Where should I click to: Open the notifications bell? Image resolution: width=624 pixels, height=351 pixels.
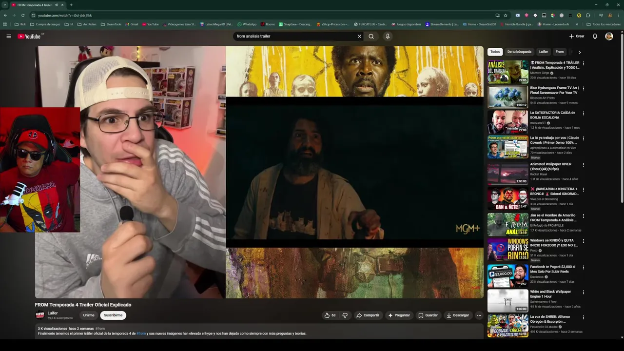[595, 36]
